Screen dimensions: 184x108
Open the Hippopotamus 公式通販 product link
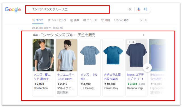point(158,77)
